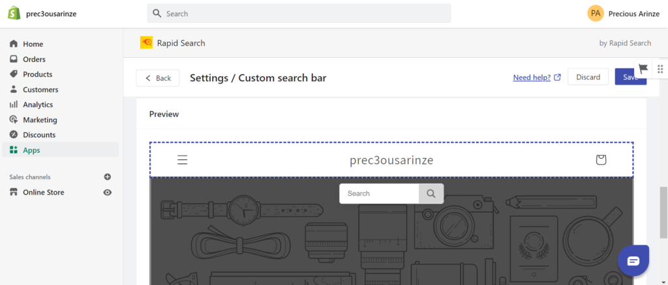
Task: Open Online Store sales channel
Action: [44, 193]
